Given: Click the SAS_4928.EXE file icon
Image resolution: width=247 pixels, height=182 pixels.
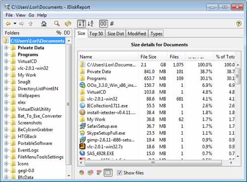Looking at the screenshot, I should [82, 153].
